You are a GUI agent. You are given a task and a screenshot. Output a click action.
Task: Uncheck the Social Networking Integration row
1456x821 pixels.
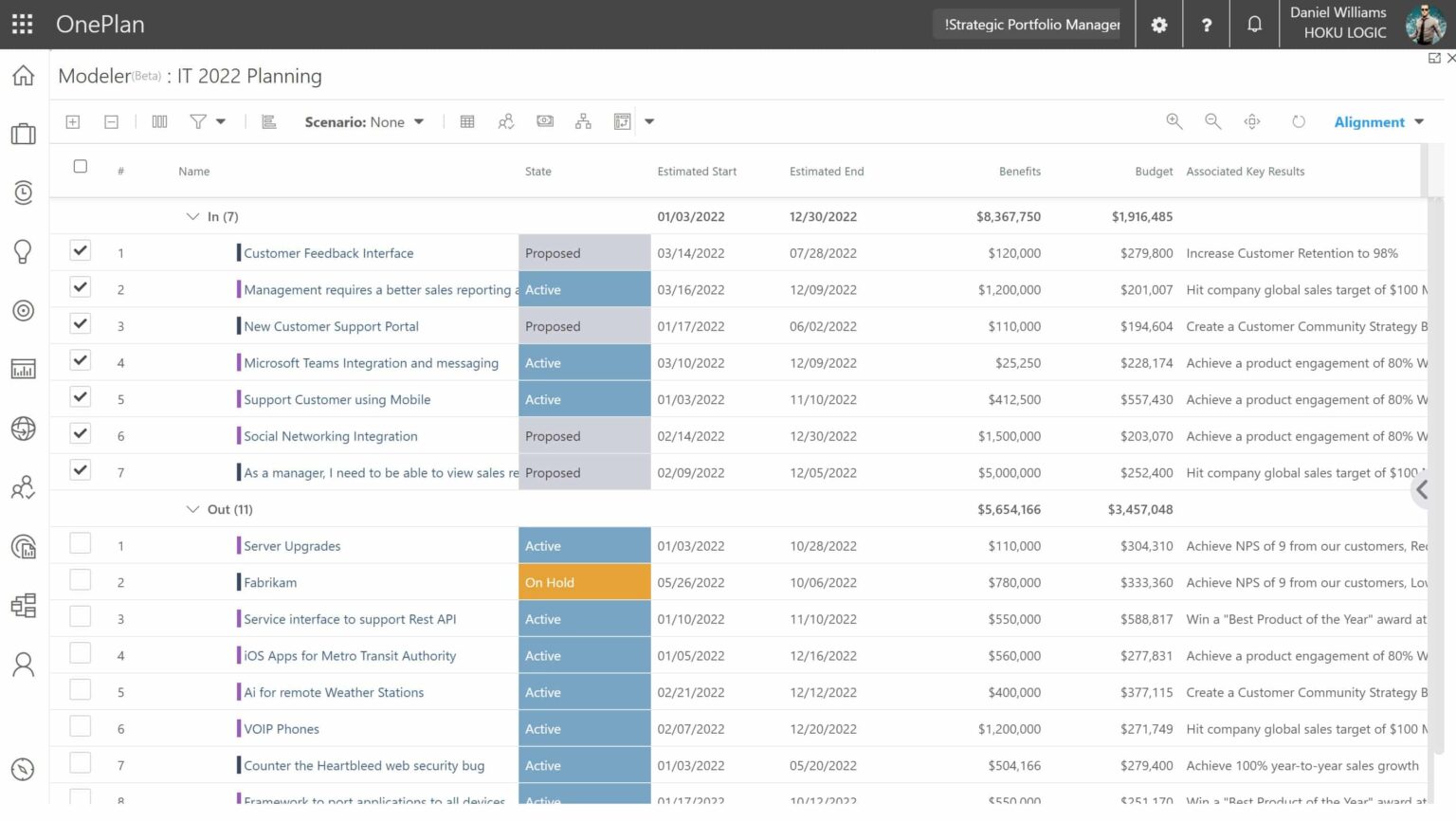click(x=81, y=434)
